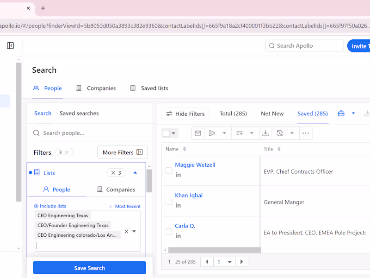Select Khan Iqbal row checkbox
Screen dimensions: 370x278
[x=169, y=201]
